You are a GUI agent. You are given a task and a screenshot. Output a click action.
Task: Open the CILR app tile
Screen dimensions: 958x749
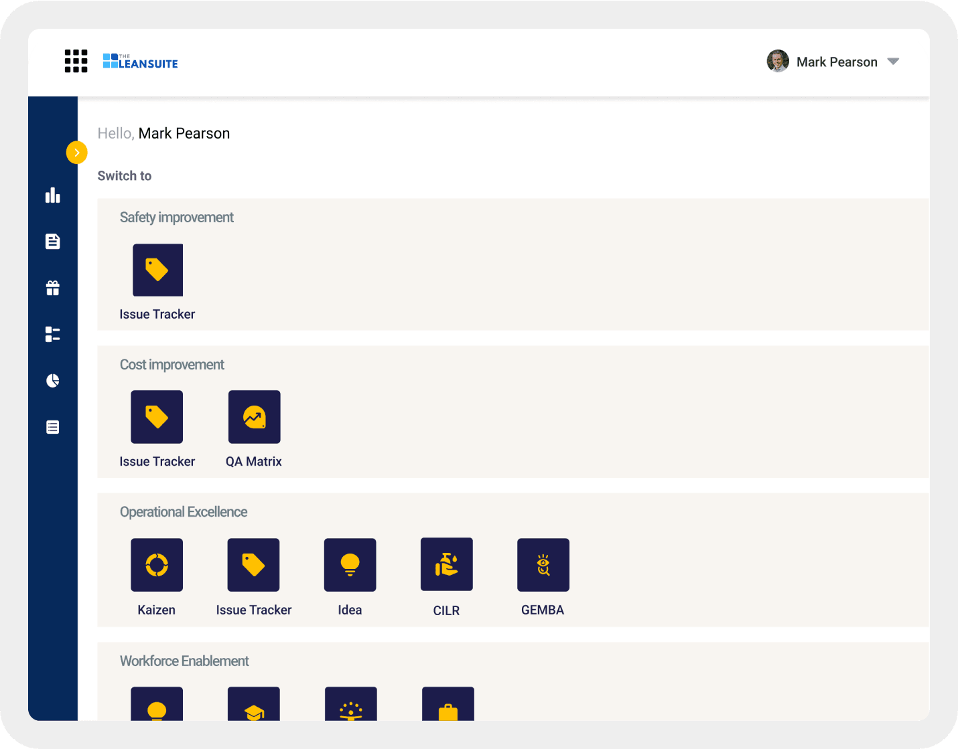tap(446, 564)
